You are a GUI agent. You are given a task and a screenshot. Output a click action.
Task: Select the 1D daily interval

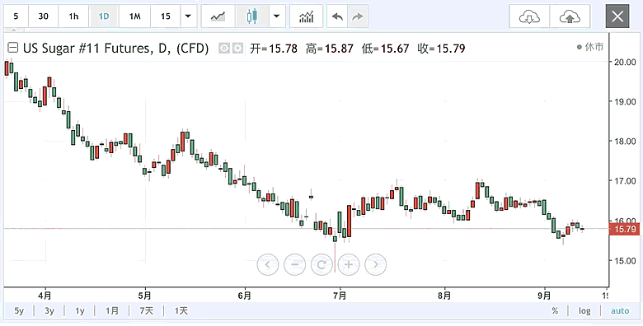104,16
